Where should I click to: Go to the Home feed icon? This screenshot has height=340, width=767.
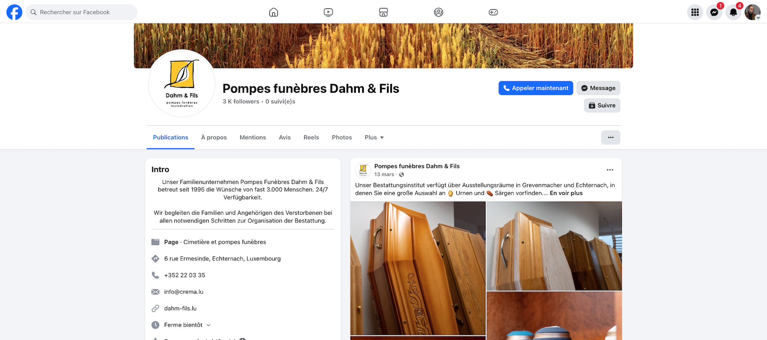pos(274,12)
